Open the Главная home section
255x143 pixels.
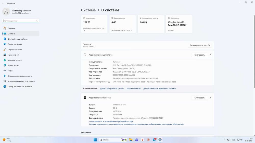[21, 28]
